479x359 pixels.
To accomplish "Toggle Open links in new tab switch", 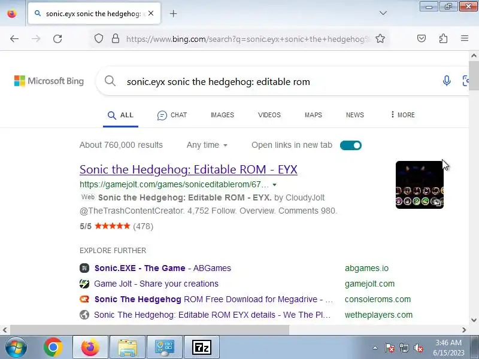I will [x=351, y=145].
